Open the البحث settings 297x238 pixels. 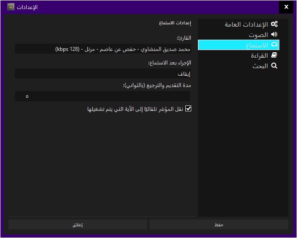click(239, 66)
